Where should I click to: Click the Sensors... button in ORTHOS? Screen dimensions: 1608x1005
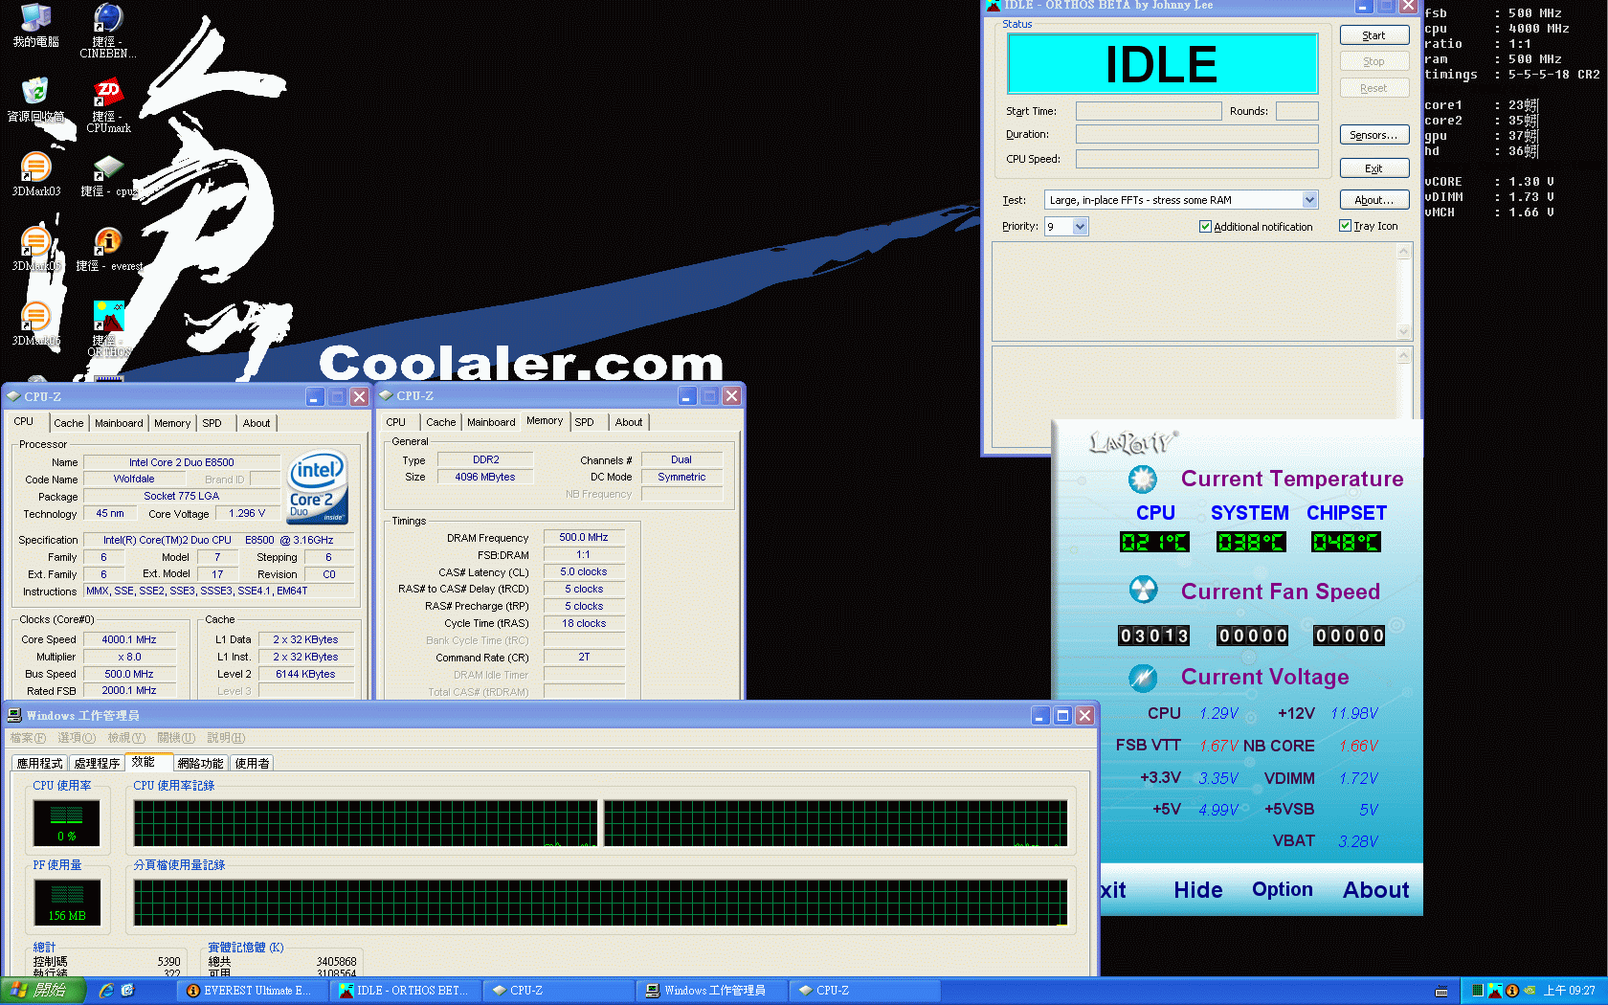point(1374,135)
